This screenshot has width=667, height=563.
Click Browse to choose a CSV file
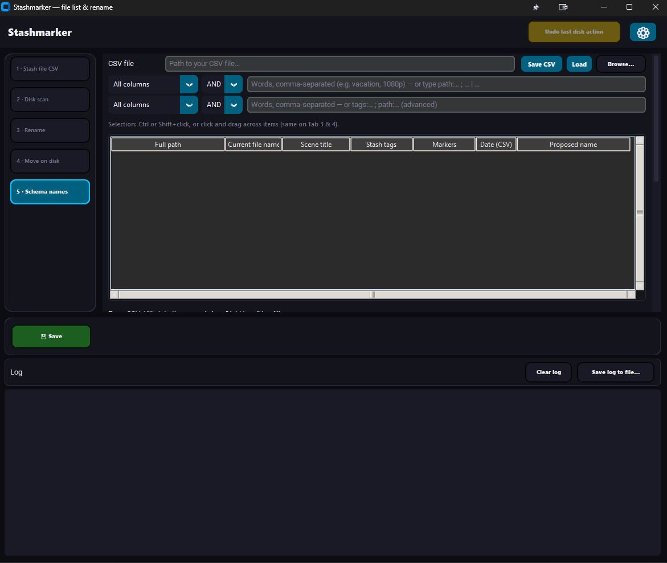[x=620, y=64]
